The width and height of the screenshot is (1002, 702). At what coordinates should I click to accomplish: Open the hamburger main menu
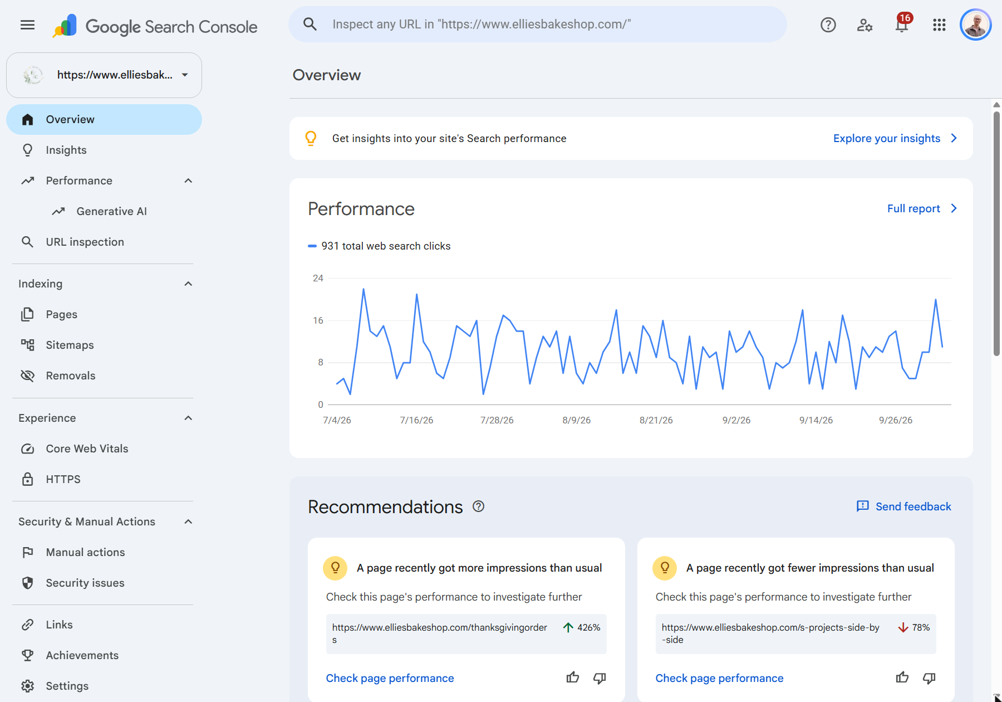point(27,25)
